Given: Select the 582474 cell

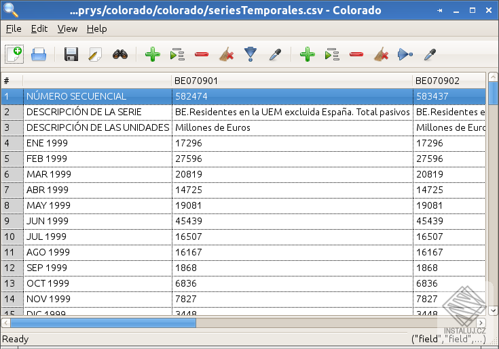Looking at the screenshot, I should (293, 96).
